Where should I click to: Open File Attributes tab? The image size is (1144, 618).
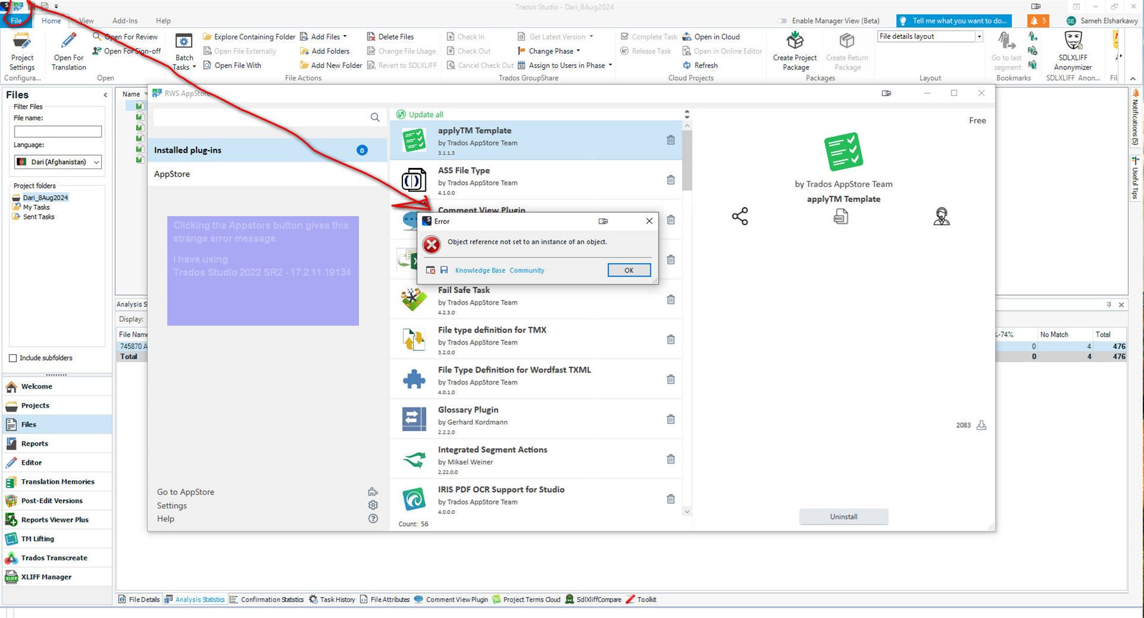(385, 600)
